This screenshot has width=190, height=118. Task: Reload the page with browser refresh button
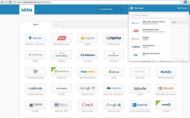tap(10, 2)
